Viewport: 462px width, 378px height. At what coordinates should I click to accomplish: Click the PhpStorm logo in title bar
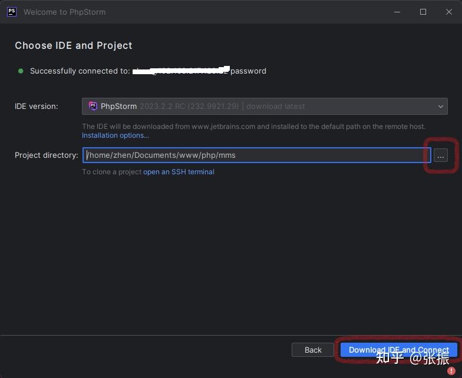coord(12,12)
